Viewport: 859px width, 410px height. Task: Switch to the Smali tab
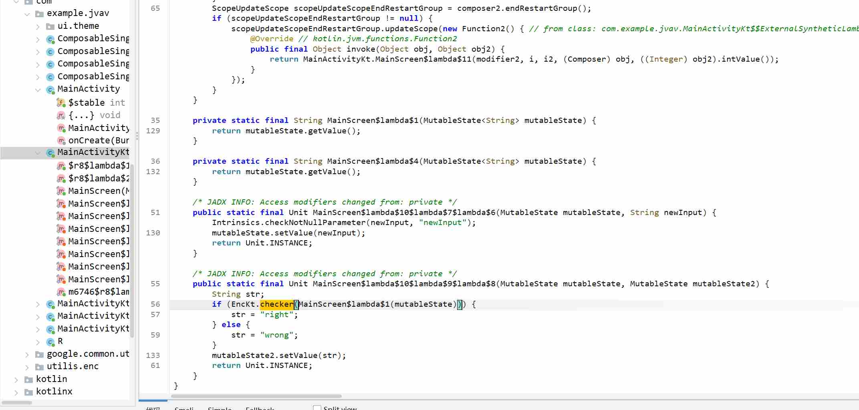pos(184,408)
